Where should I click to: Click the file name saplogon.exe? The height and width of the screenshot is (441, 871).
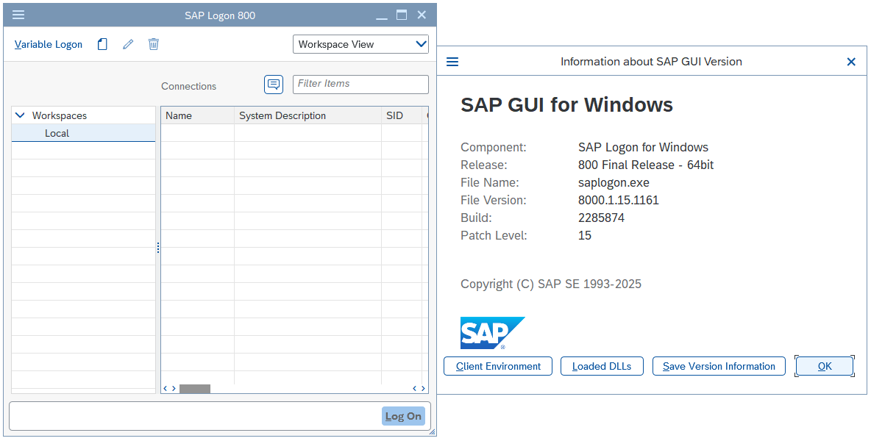click(x=614, y=182)
